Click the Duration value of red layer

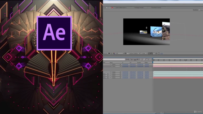[x=140, y=78]
